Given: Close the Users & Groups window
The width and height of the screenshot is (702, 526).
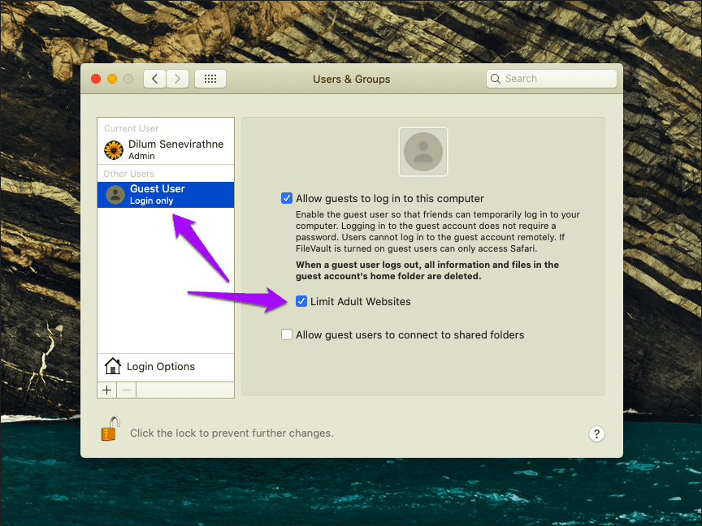Looking at the screenshot, I should tap(96, 80).
